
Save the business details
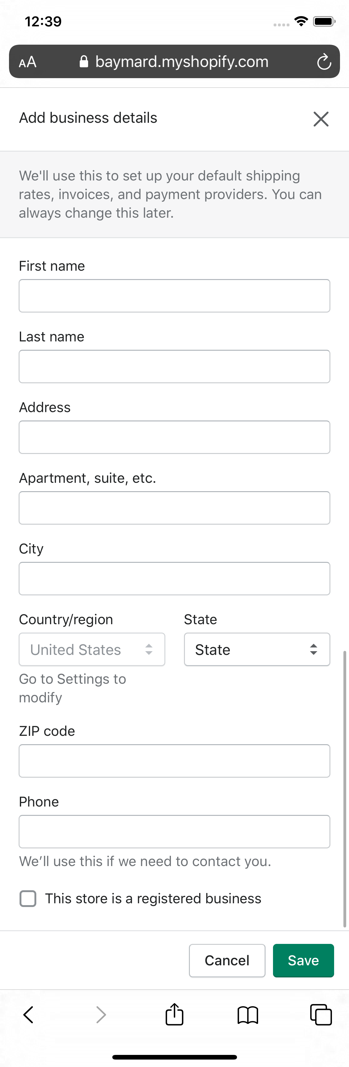(303, 960)
